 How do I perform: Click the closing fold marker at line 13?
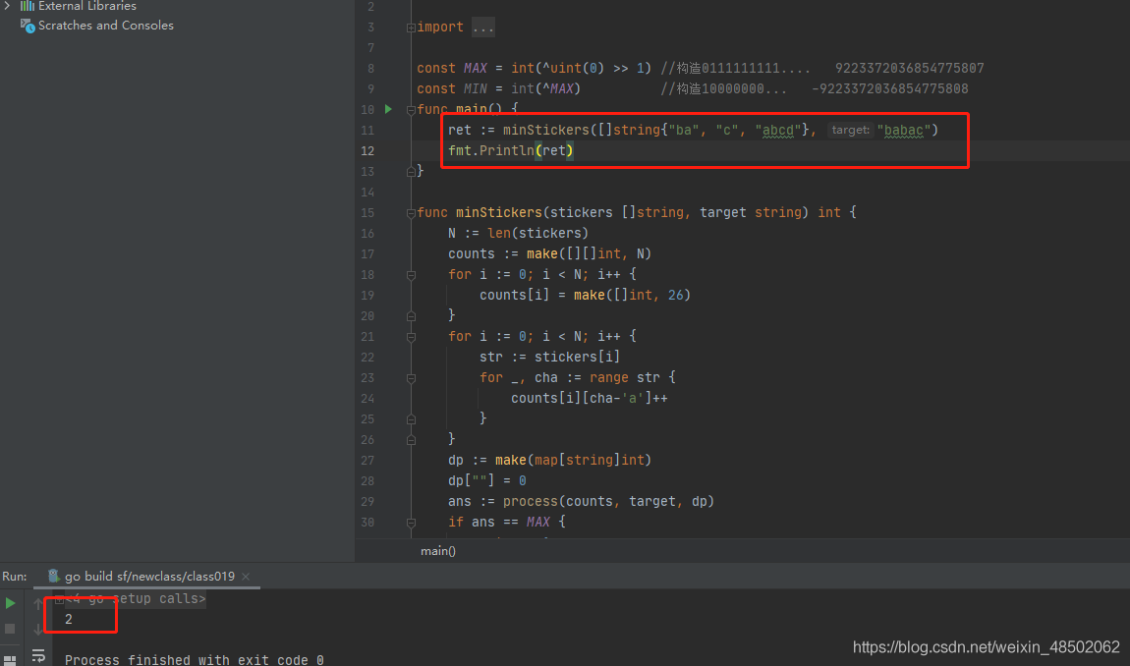tap(411, 172)
